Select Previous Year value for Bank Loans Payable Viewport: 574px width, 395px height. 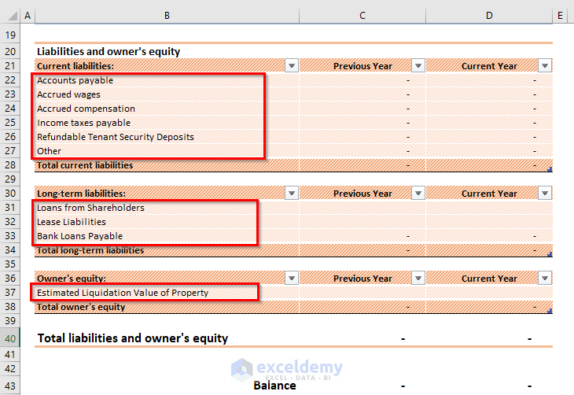pos(362,235)
